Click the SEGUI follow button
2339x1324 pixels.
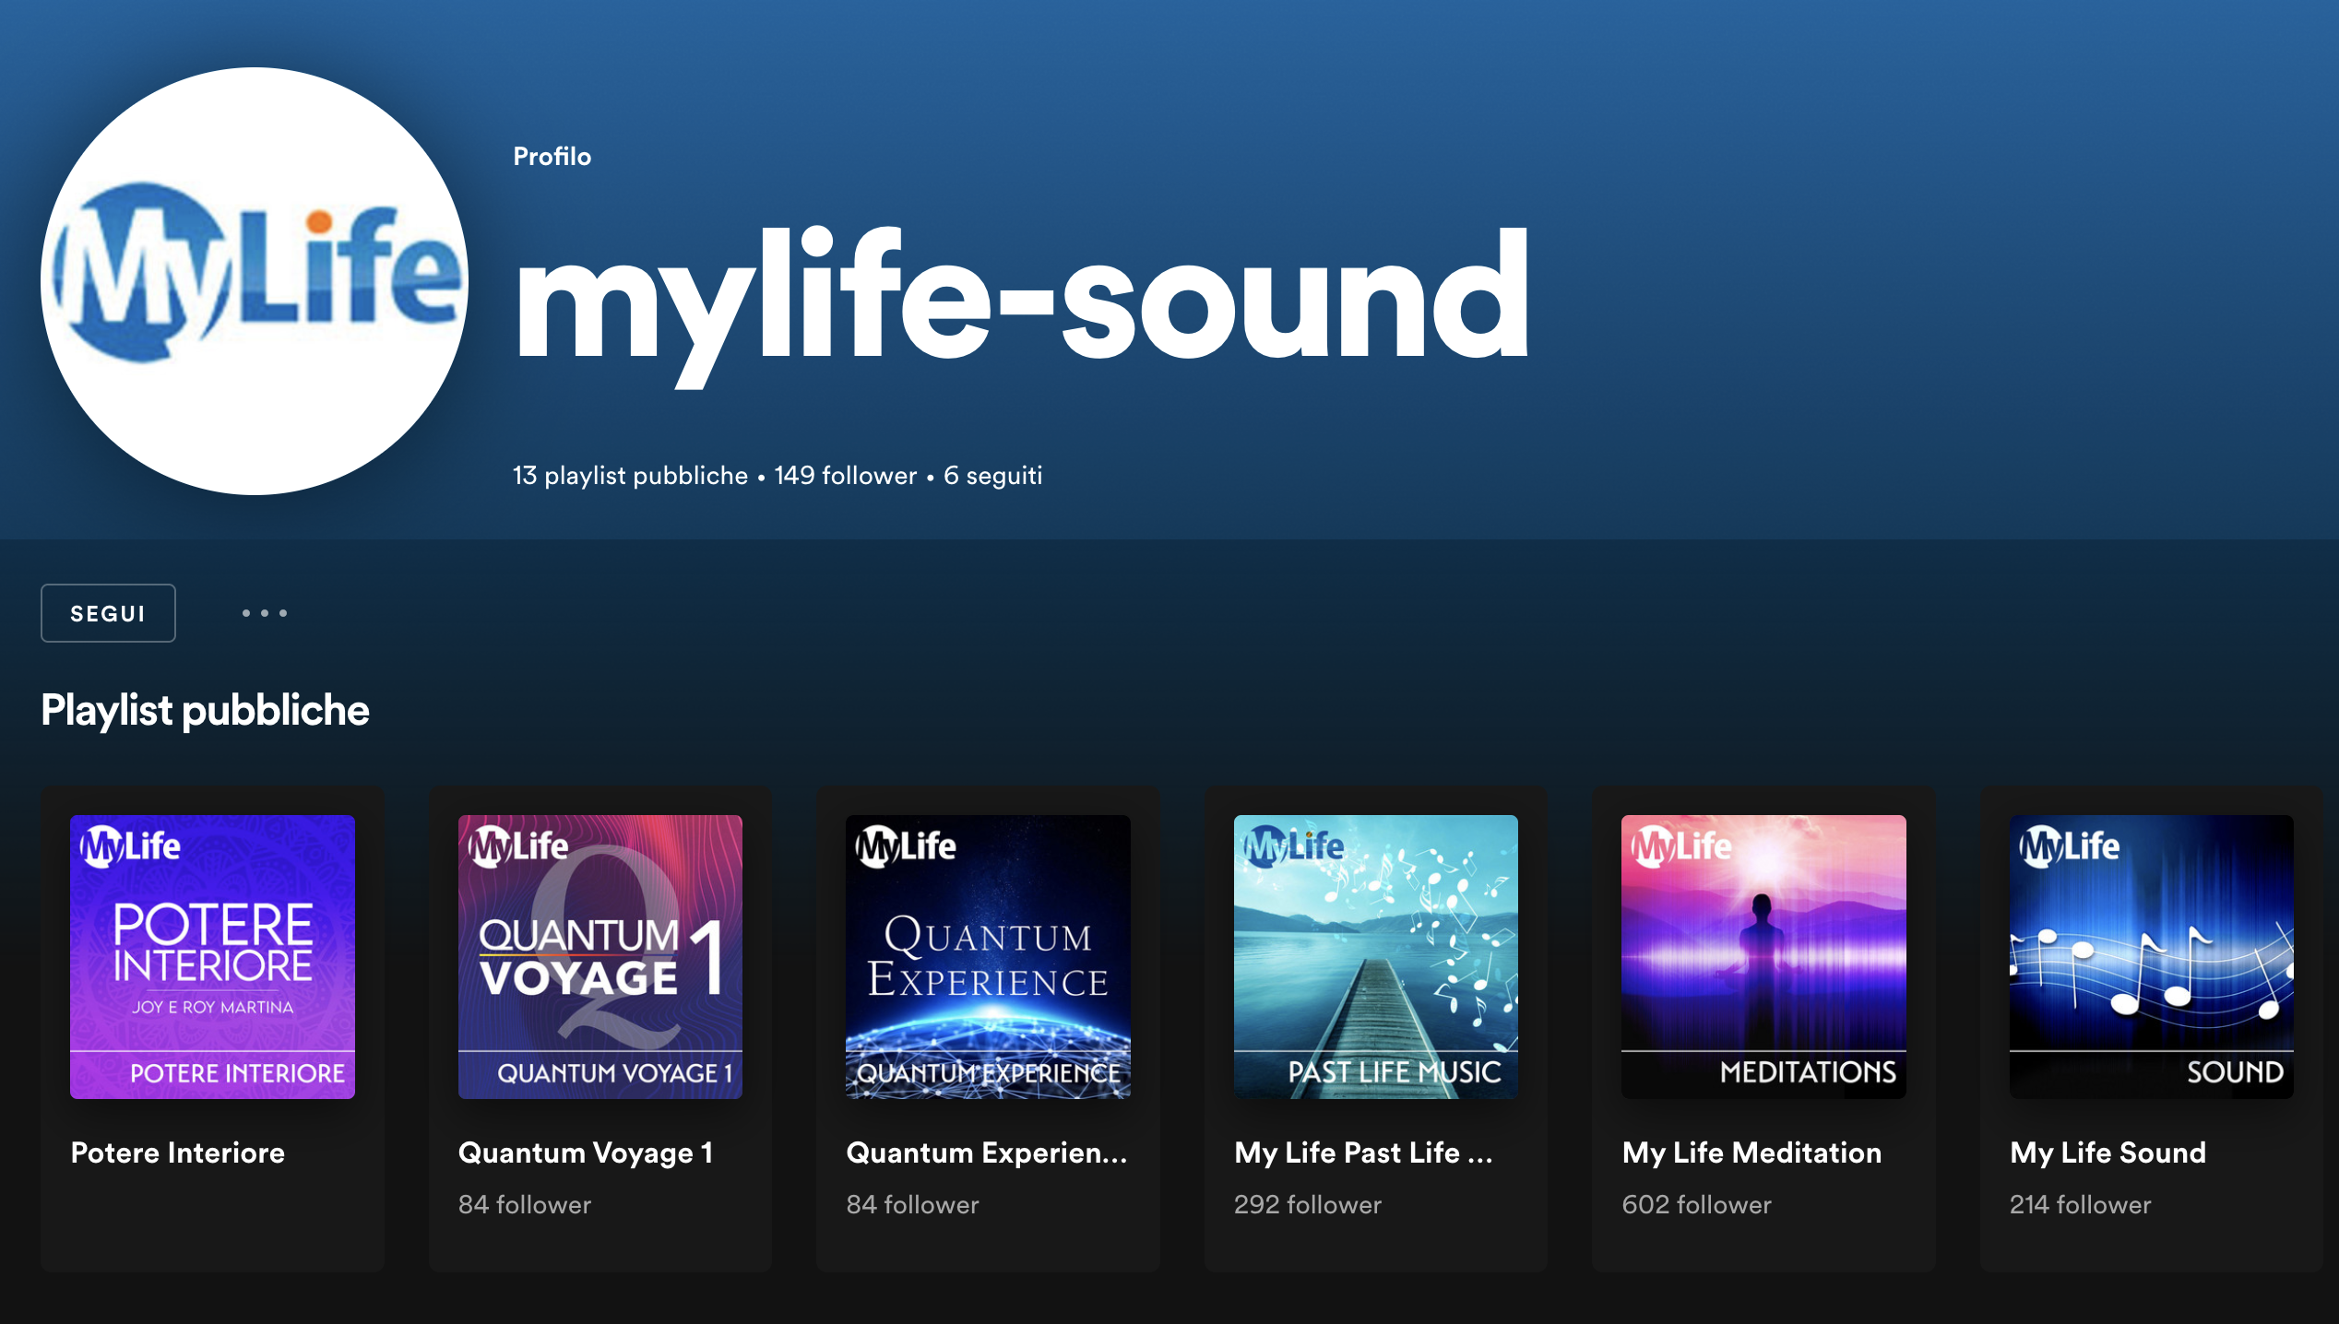(x=108, y=613)
